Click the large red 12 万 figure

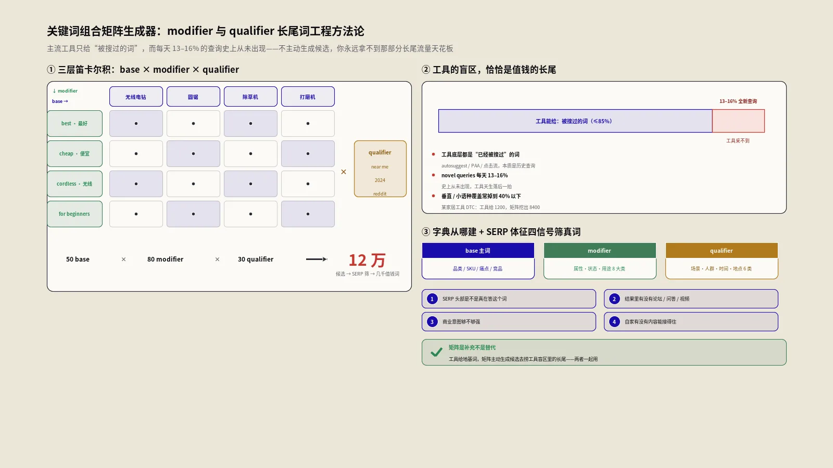click(367, 260)
